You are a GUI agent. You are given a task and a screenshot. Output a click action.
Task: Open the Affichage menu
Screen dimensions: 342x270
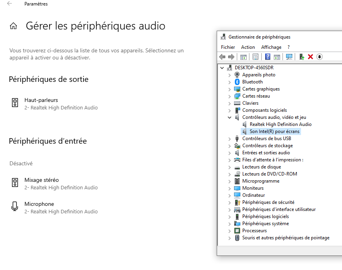(271, 47)
